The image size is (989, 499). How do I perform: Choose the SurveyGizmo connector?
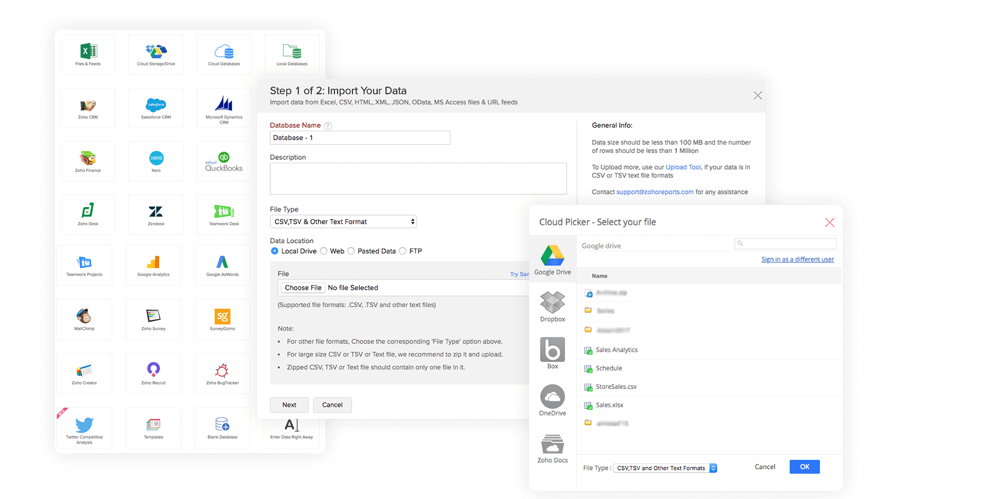click(223, 319)
